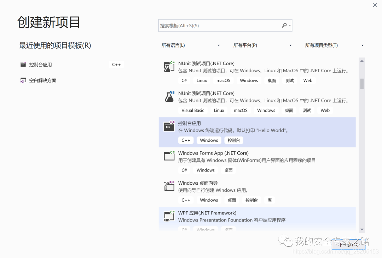Image resolution: width=382 pixels, height=258 pixels.
Task: Click the C# NUnit test project icon
Action: (169, 67)
